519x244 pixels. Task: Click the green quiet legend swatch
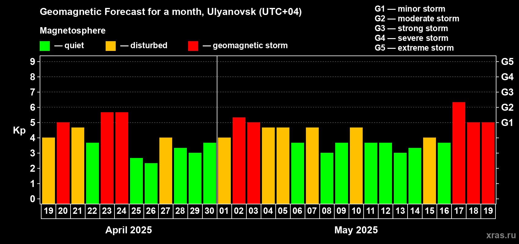point(45,46)
